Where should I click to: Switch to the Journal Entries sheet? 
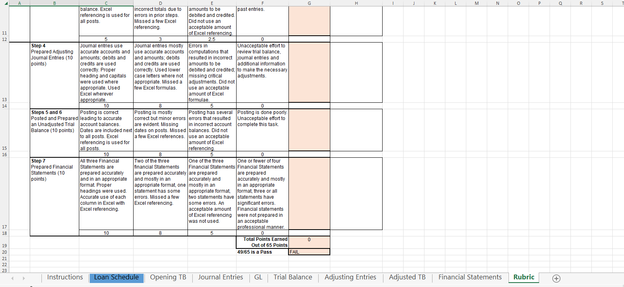220,277
